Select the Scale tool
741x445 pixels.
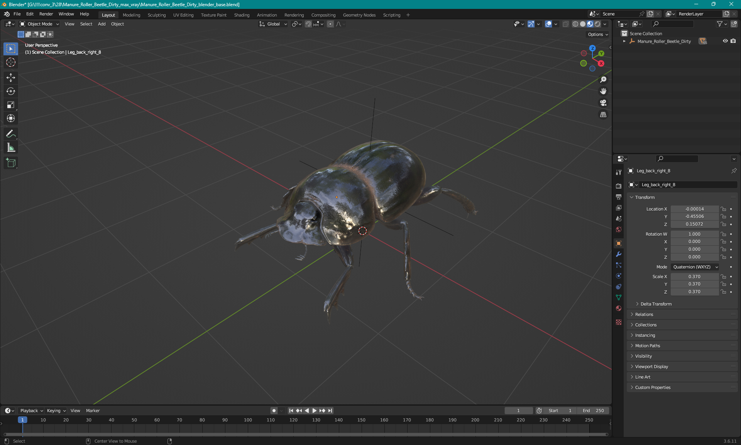[x=11, y=105]
